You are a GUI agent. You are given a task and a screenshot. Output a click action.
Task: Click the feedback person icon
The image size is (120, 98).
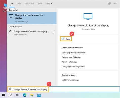click(109, 4)
